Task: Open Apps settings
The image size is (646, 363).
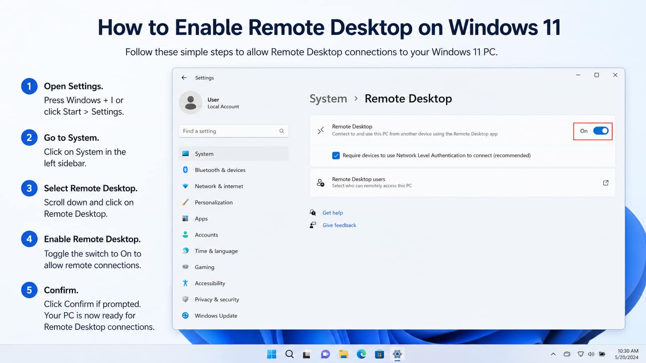Action: 233,218
